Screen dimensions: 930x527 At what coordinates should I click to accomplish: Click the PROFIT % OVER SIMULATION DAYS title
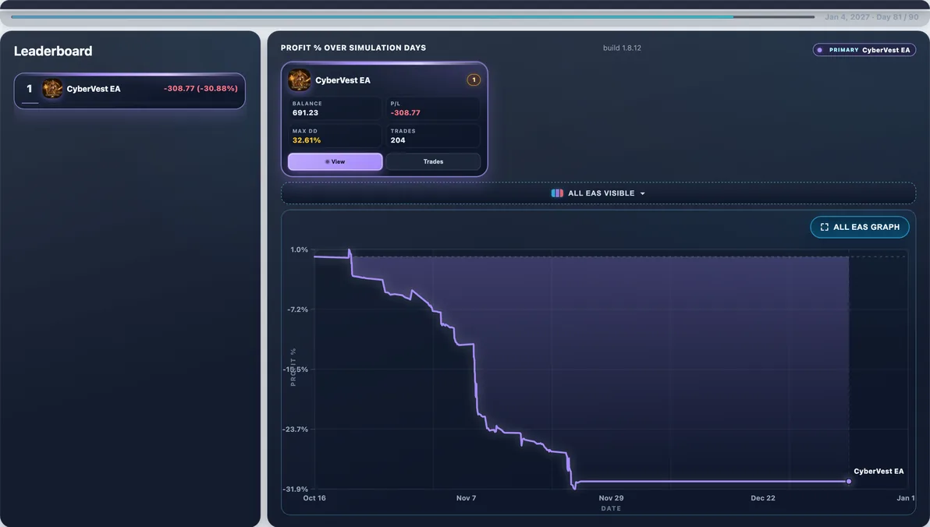coord(353,48)
